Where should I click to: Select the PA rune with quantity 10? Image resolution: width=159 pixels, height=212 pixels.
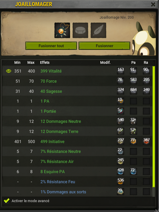tap(120, 101)
